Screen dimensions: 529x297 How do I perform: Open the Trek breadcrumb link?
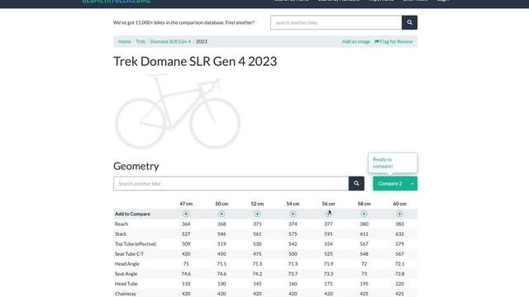(x=141, y=41)
